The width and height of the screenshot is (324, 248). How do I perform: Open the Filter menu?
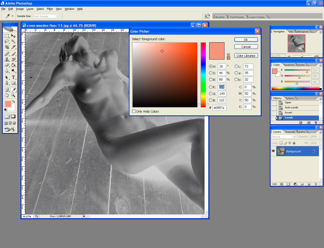click(x=50, y=9)
